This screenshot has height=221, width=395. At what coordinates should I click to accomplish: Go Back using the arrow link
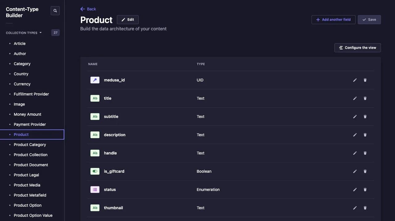(88, 9)
